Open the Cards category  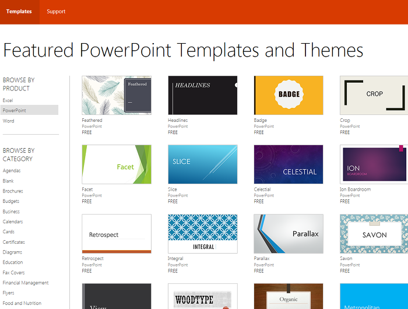point(9,231)
